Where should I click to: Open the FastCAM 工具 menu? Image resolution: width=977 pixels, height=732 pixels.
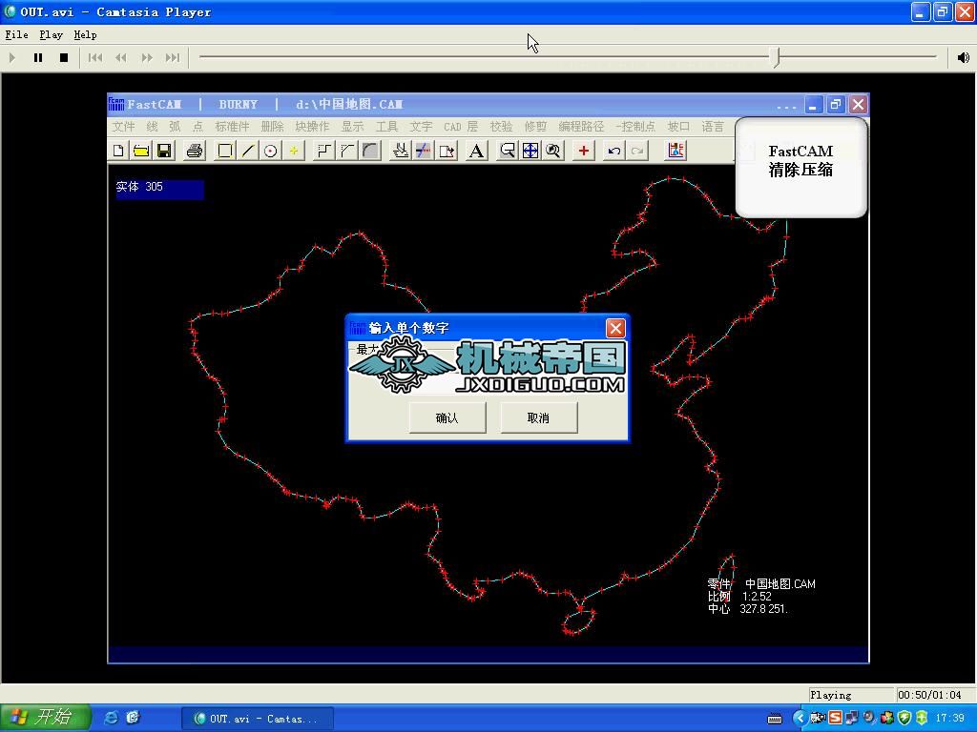(x=386, y=127)
